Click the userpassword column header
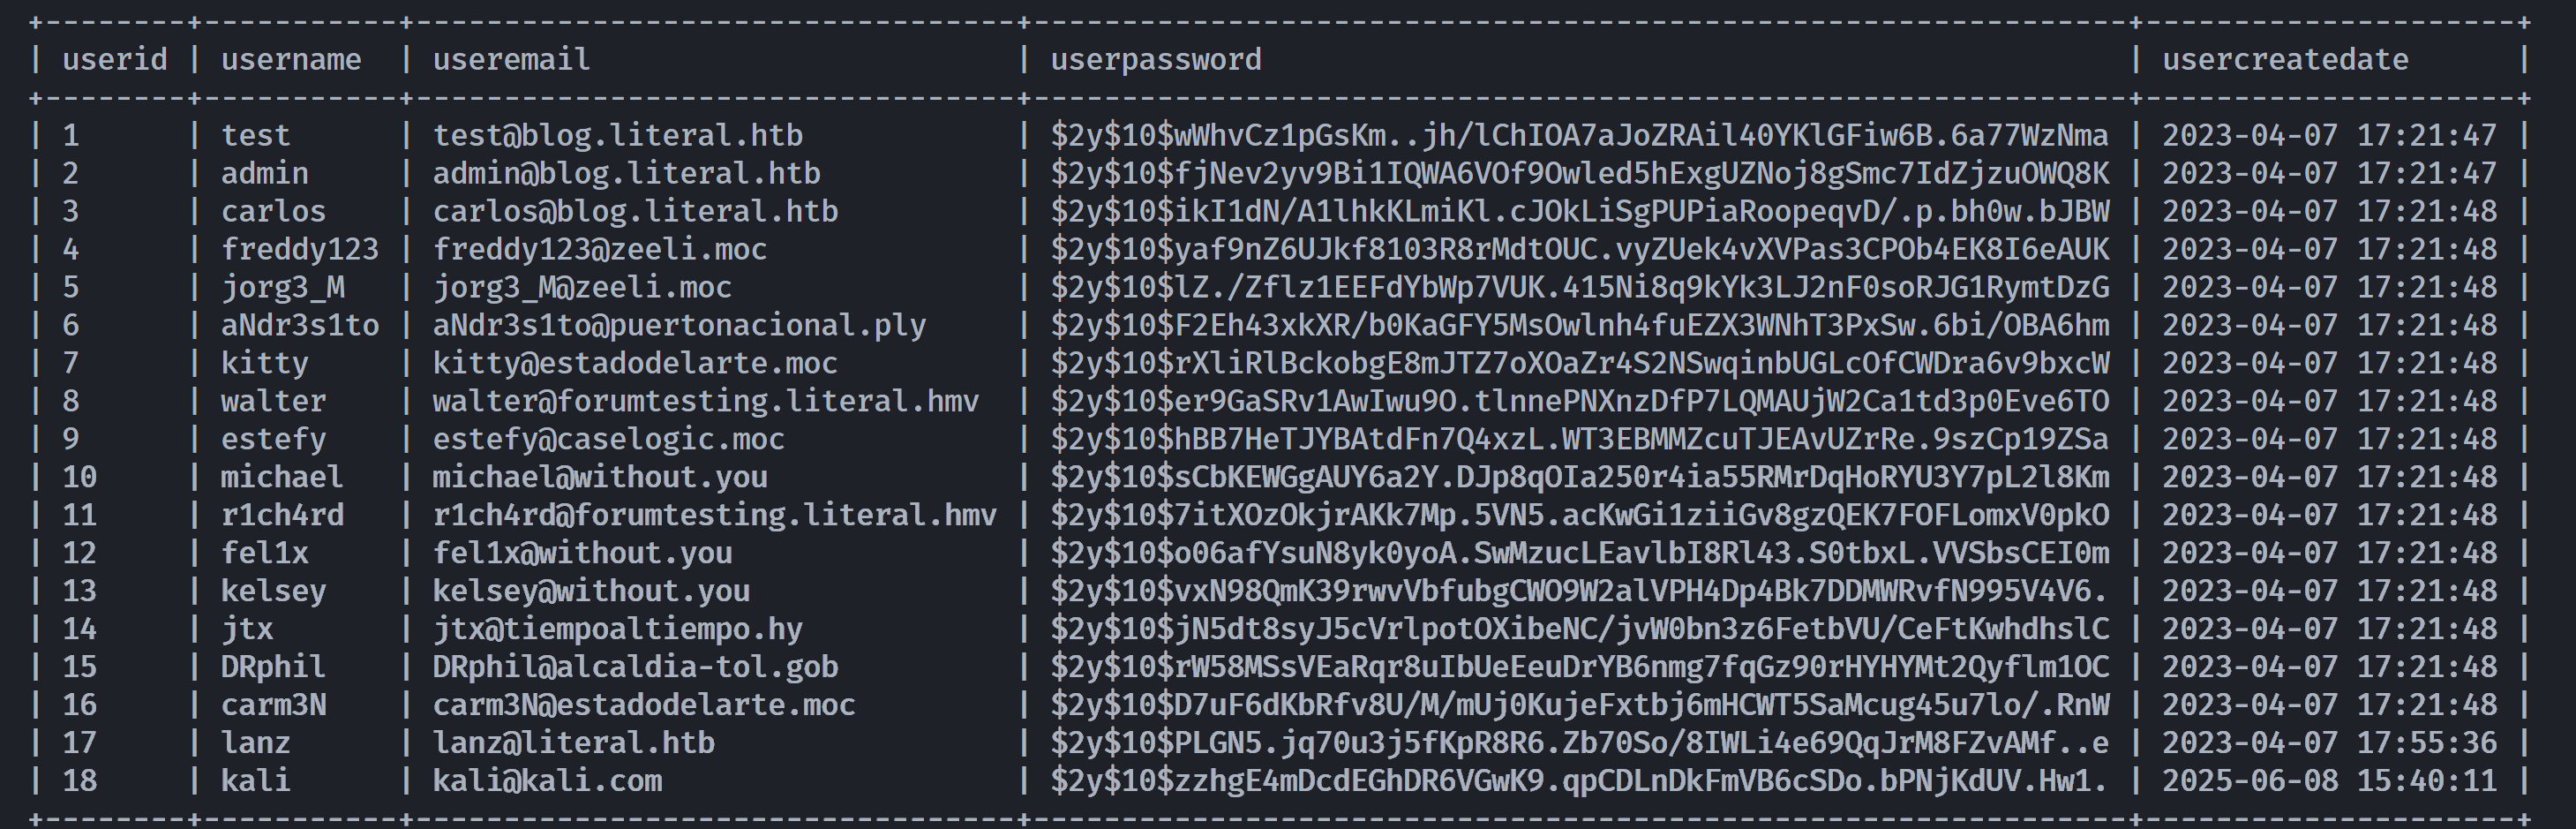Viewport: 2576px width, 829px height. point(1155,60)
